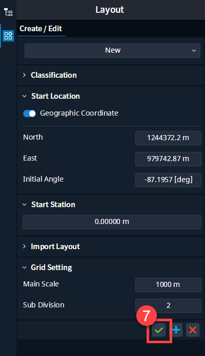Toggle the Geographic Coordinate switch
Viewport: 205px width, 356px height.
(30, 114)
